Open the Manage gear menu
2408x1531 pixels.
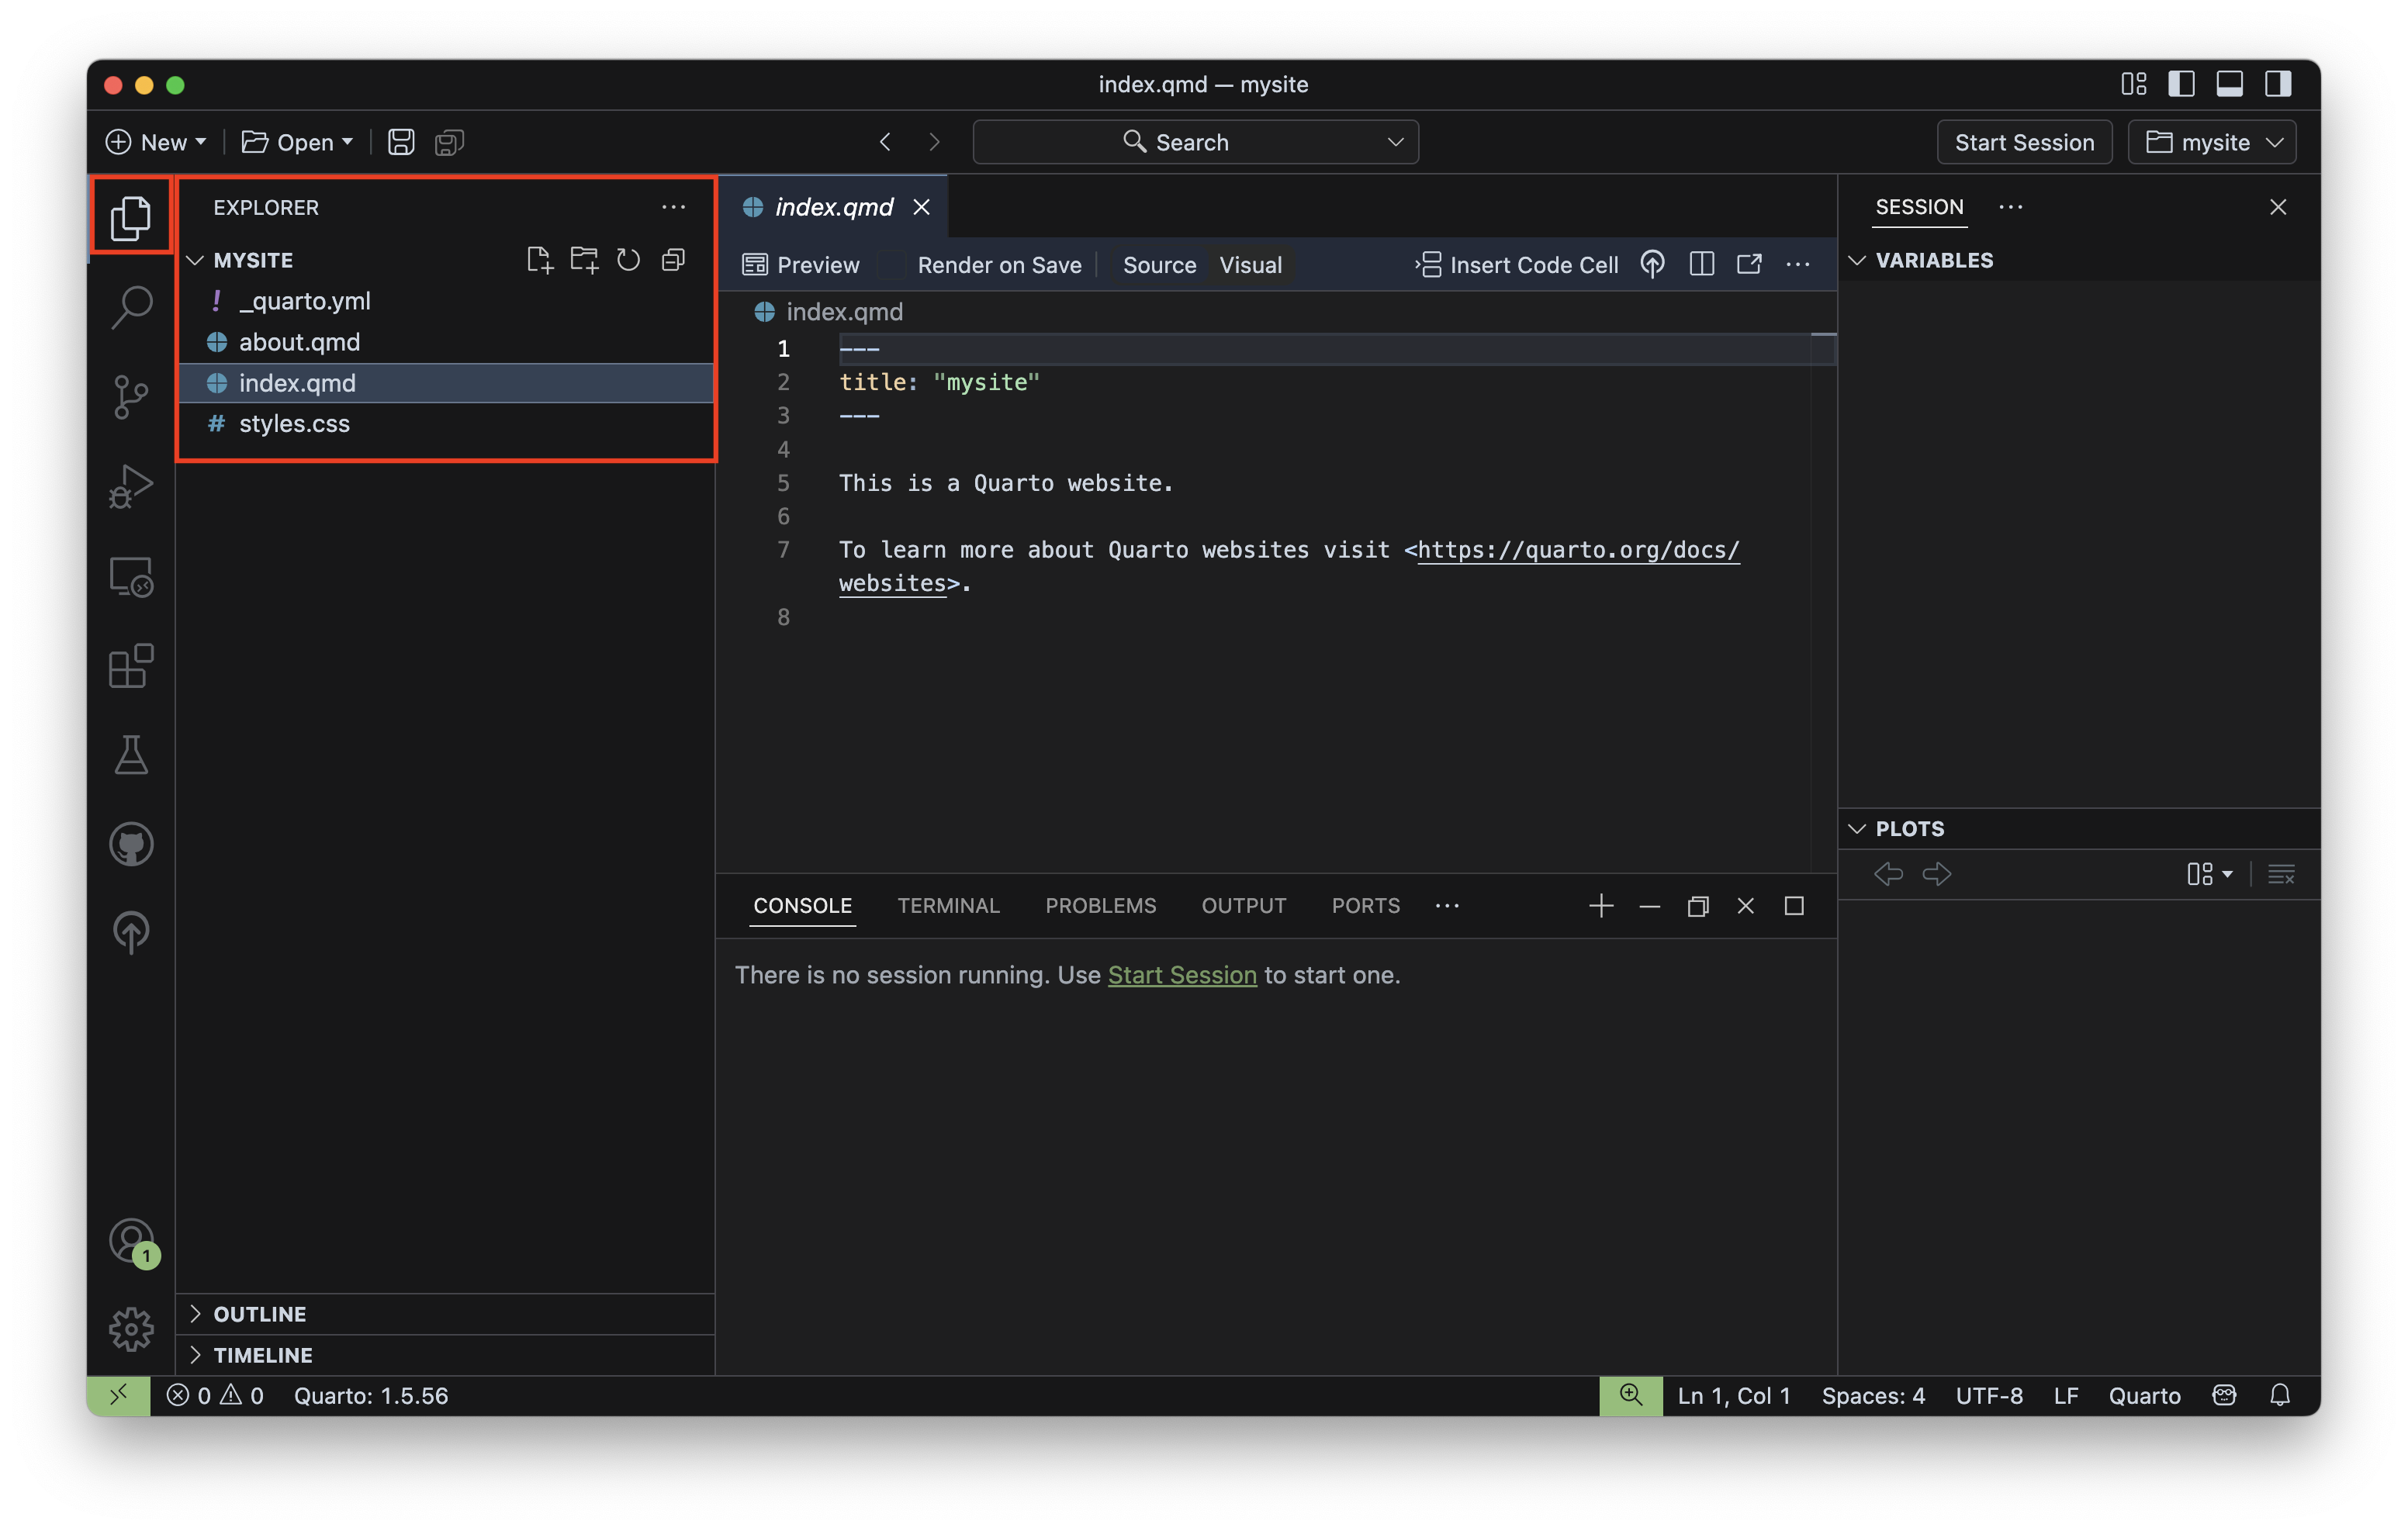pyautogui.click(x=131, y=1330)
